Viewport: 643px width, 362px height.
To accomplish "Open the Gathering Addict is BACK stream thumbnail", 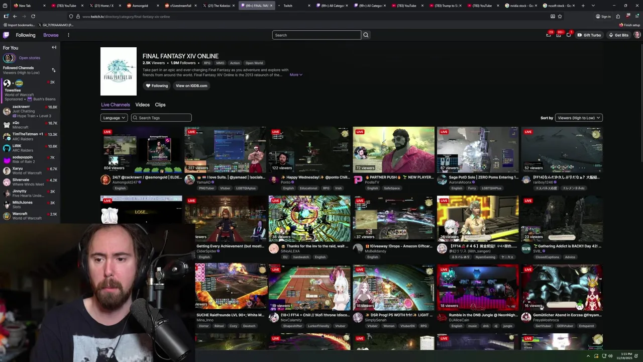I will point(562,219).
